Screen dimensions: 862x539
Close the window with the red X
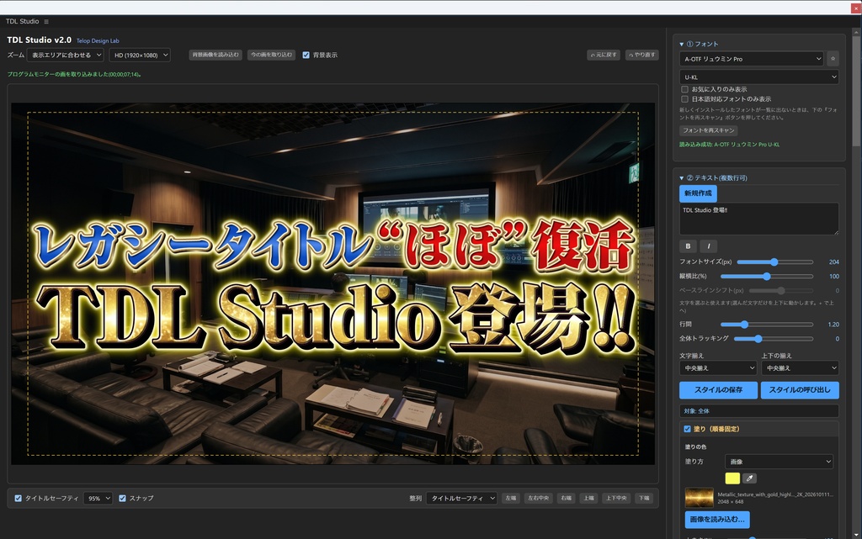856,8
